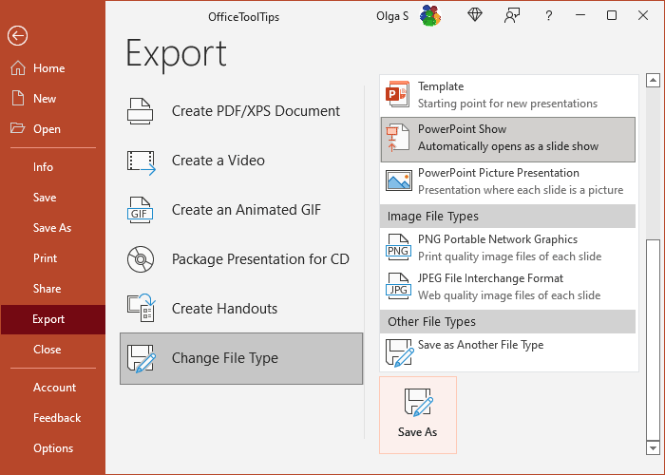Open Share in the sidebar
Screen dimensions: 665x475
pos(47,289)
